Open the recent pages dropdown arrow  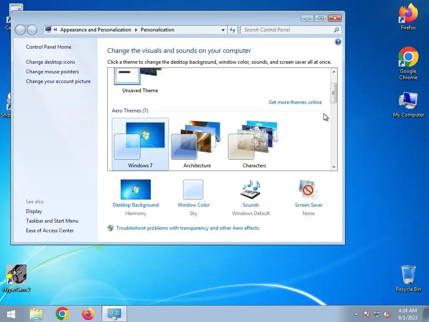[x=40, y=30]
